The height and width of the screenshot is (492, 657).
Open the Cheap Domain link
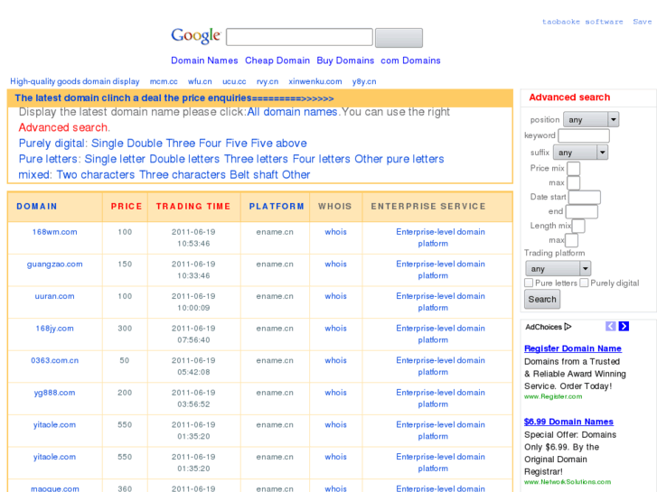tap(277, 60)
